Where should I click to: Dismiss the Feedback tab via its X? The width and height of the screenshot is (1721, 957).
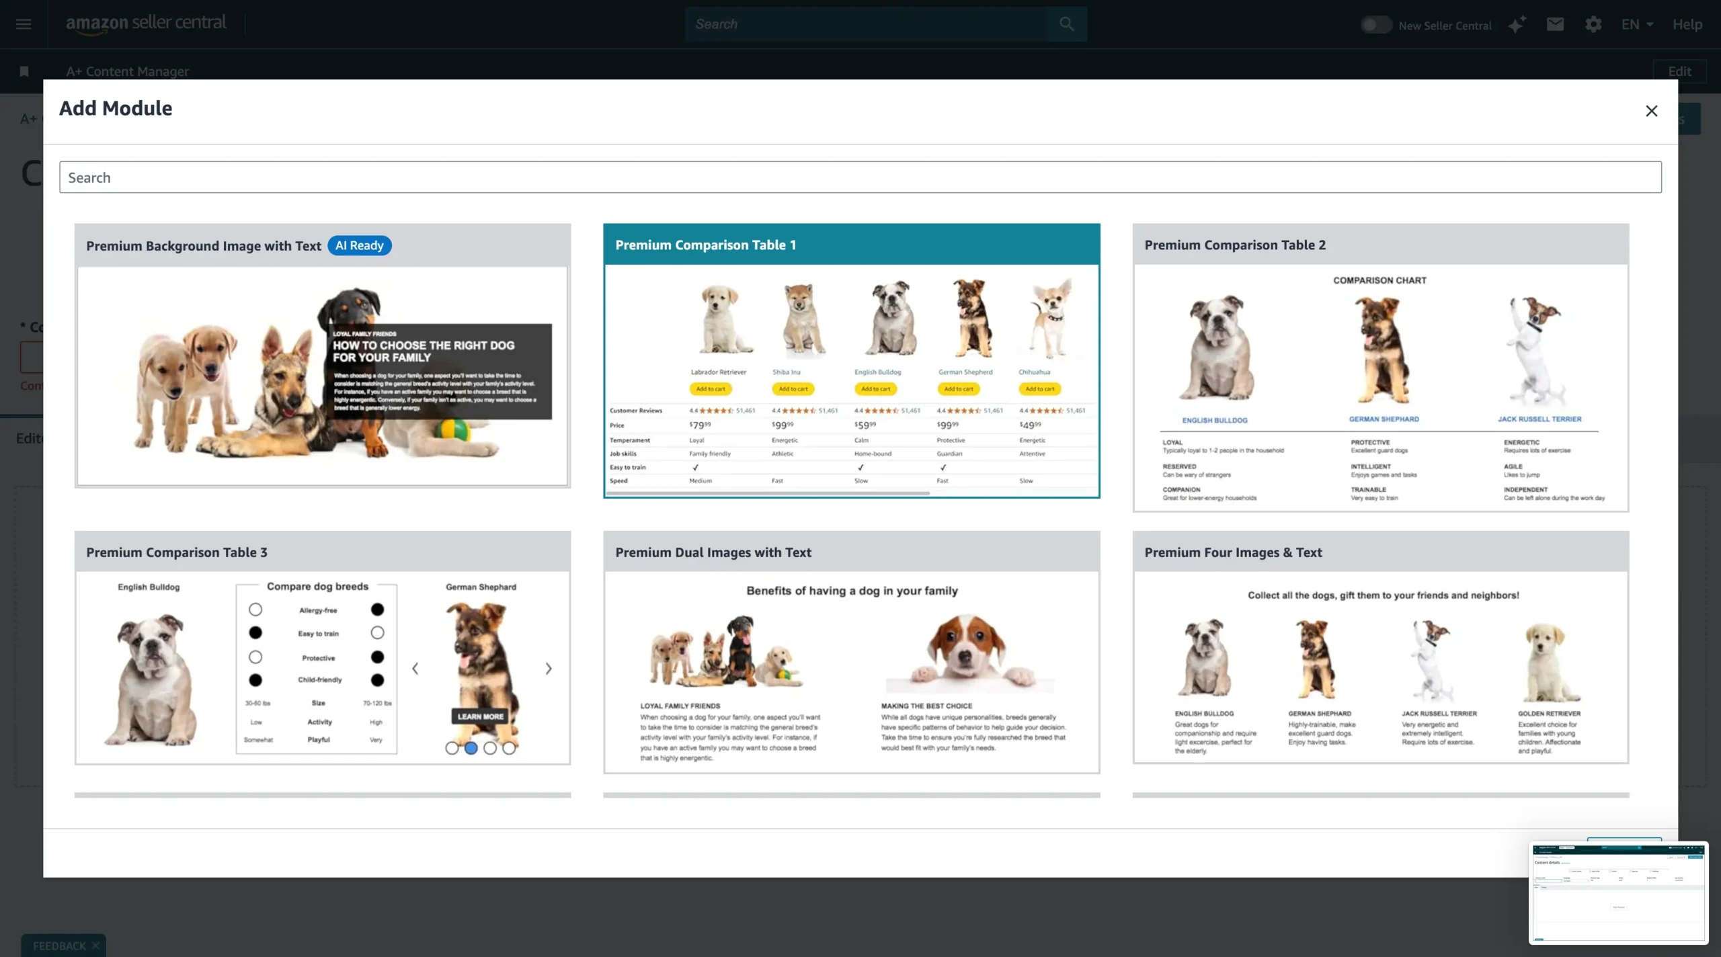coord(95,946)
